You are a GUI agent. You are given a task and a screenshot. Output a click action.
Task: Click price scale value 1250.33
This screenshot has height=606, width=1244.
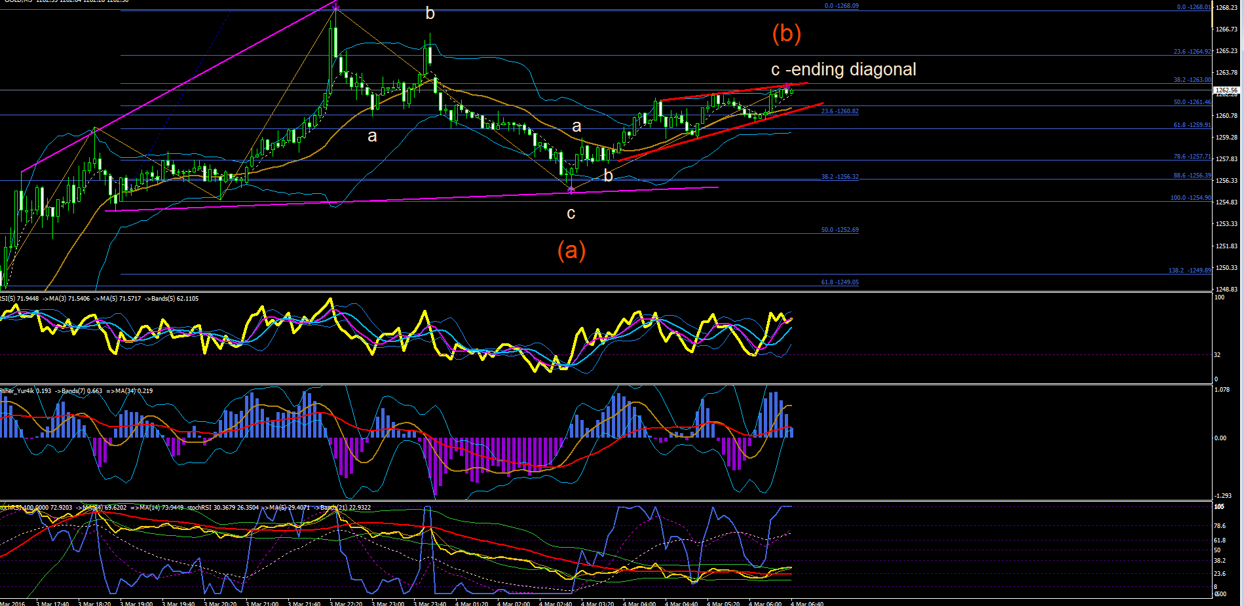coord(1226,268)
